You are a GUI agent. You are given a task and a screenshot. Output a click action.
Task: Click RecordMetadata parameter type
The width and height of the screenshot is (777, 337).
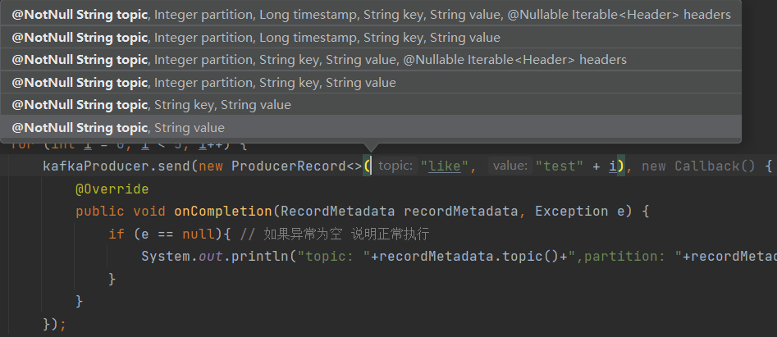coord(337,212)
